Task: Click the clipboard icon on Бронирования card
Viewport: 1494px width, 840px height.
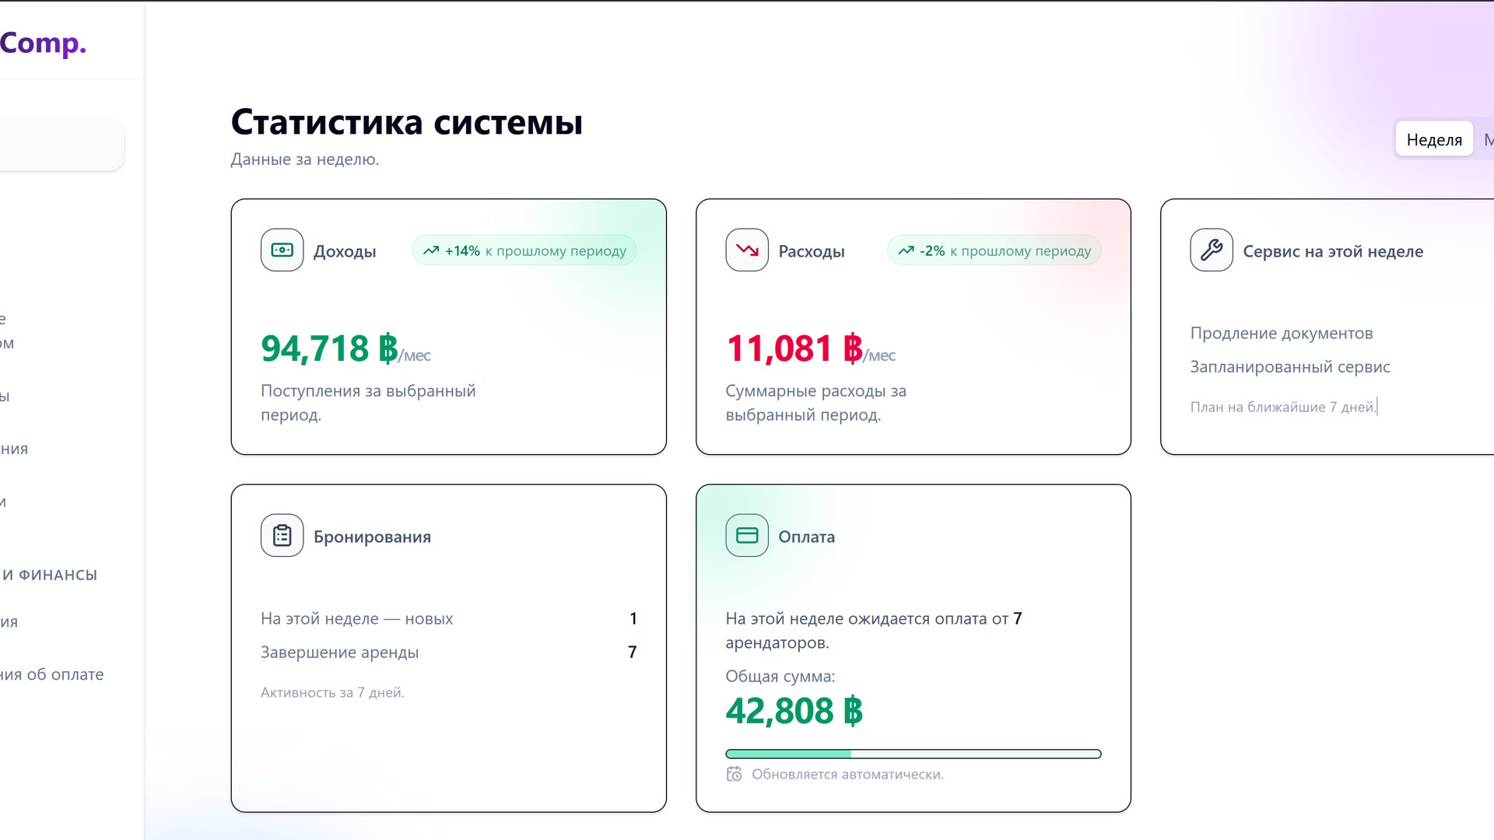Action: coord(282,535)
